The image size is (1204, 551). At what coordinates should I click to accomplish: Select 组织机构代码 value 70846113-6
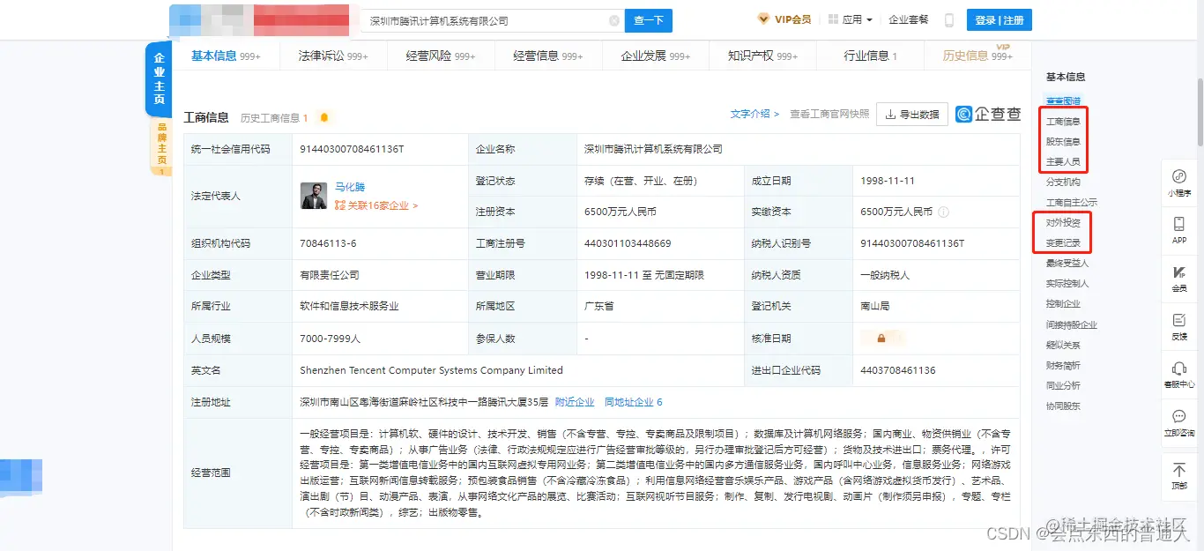coord(328,243)
